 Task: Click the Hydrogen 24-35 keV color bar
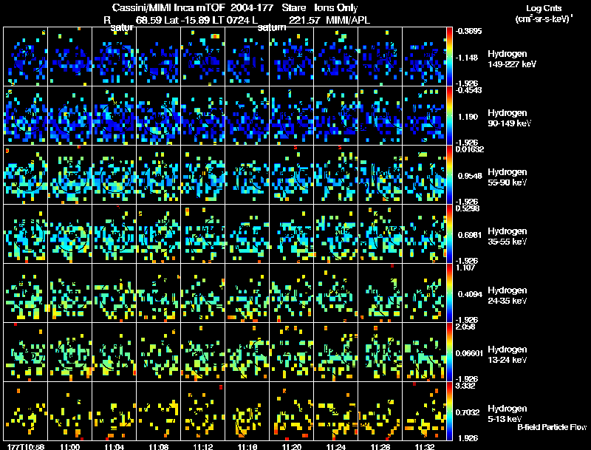[449, 293]
